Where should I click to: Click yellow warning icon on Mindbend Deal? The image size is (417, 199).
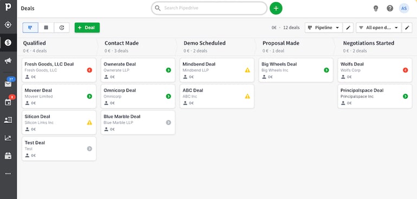coord(247,70)
